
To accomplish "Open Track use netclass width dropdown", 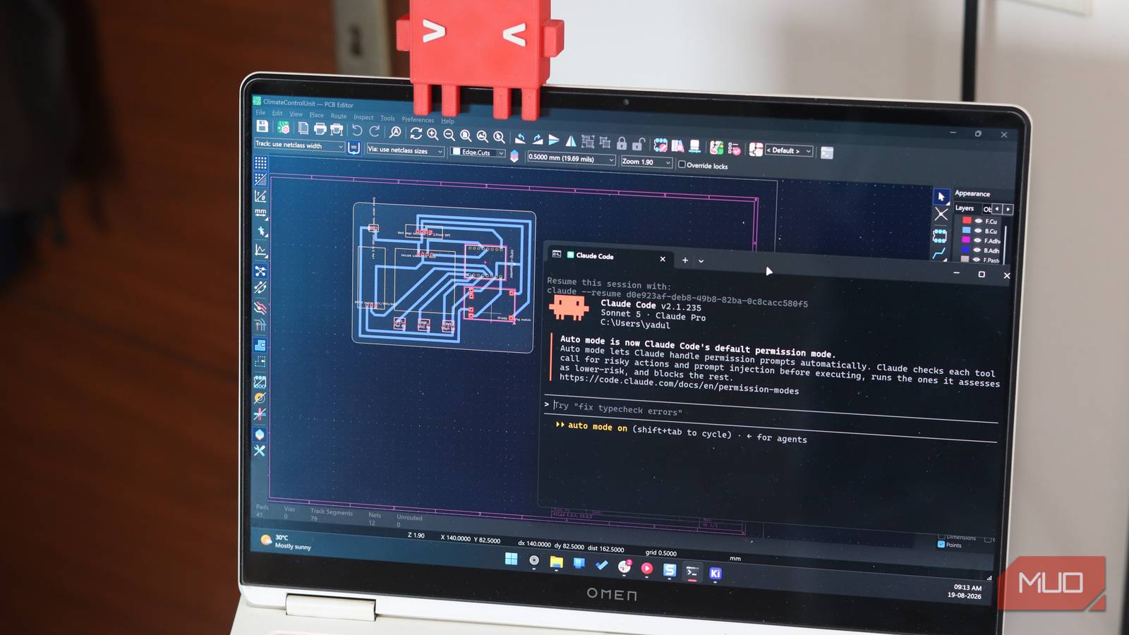I will (299, 145).
